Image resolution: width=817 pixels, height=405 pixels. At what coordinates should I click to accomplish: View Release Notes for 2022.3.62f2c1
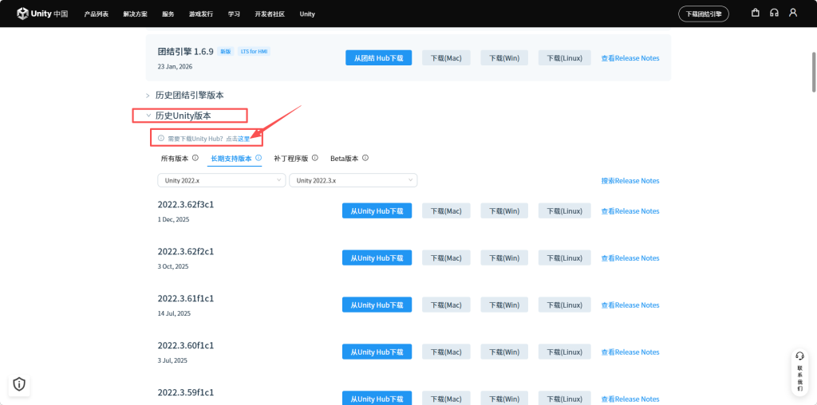(x=630, y=258)
